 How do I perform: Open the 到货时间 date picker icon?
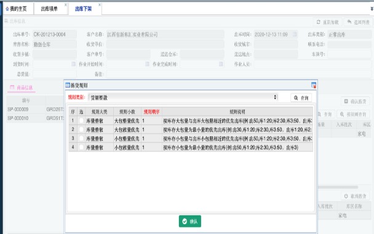click(x=73, y=64)
